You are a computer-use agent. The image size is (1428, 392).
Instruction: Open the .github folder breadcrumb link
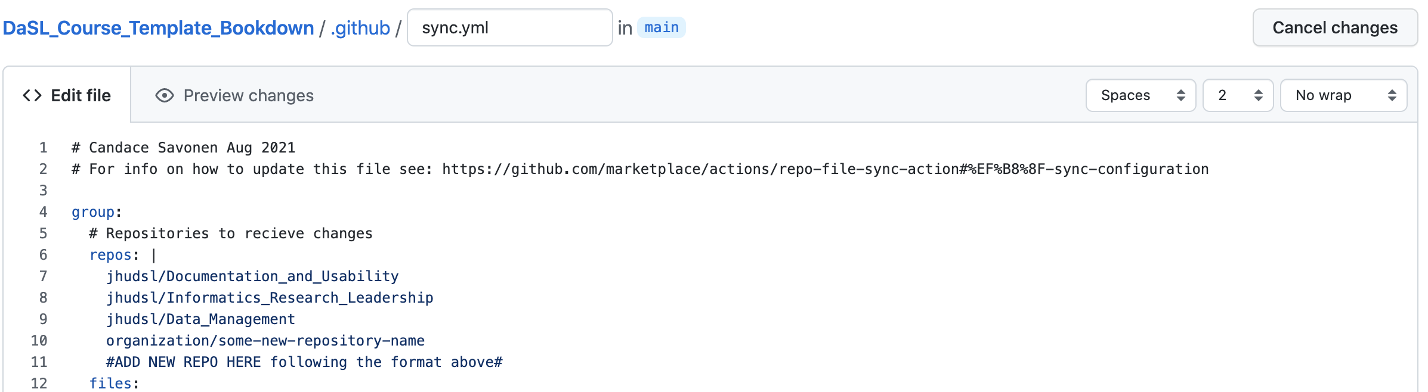point(360,28)
